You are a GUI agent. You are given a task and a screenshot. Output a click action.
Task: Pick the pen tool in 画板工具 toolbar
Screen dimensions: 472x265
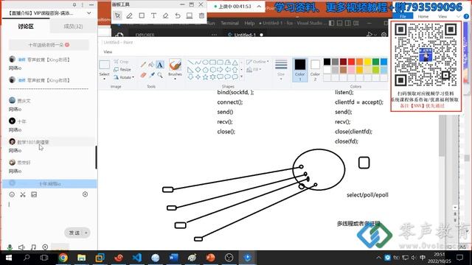[x=130, y=15]
